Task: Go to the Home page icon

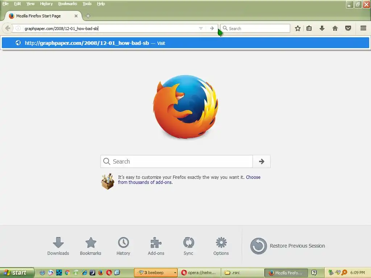Action: (x=335, y=28)
